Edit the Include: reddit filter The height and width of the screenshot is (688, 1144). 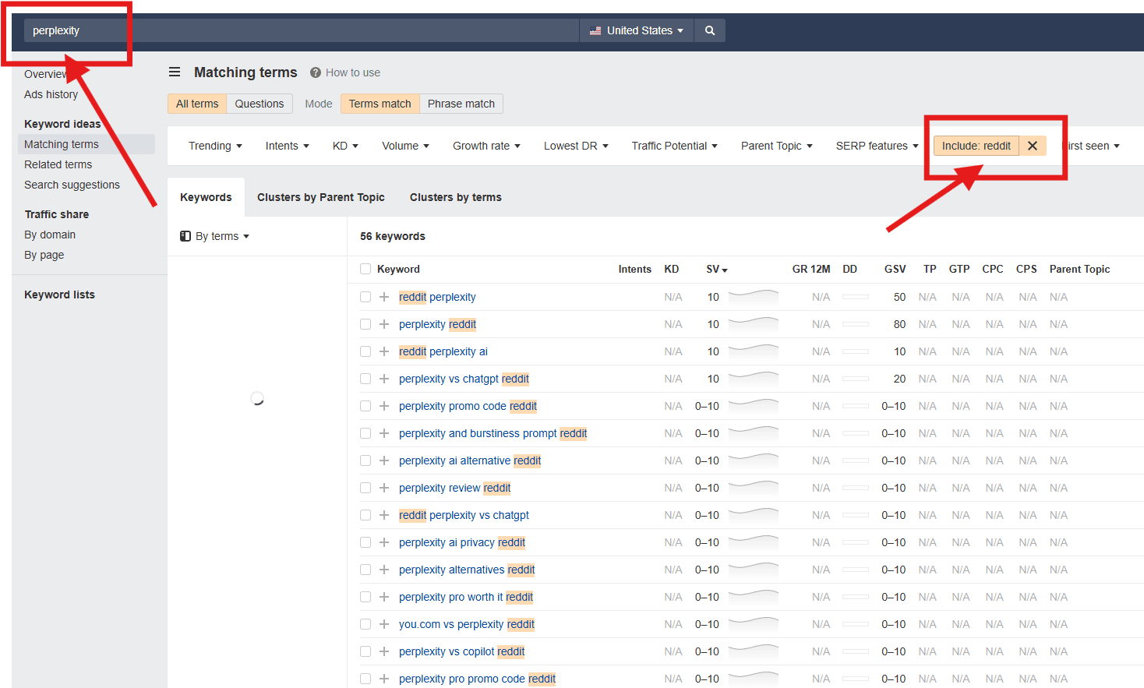coord(976,146)
